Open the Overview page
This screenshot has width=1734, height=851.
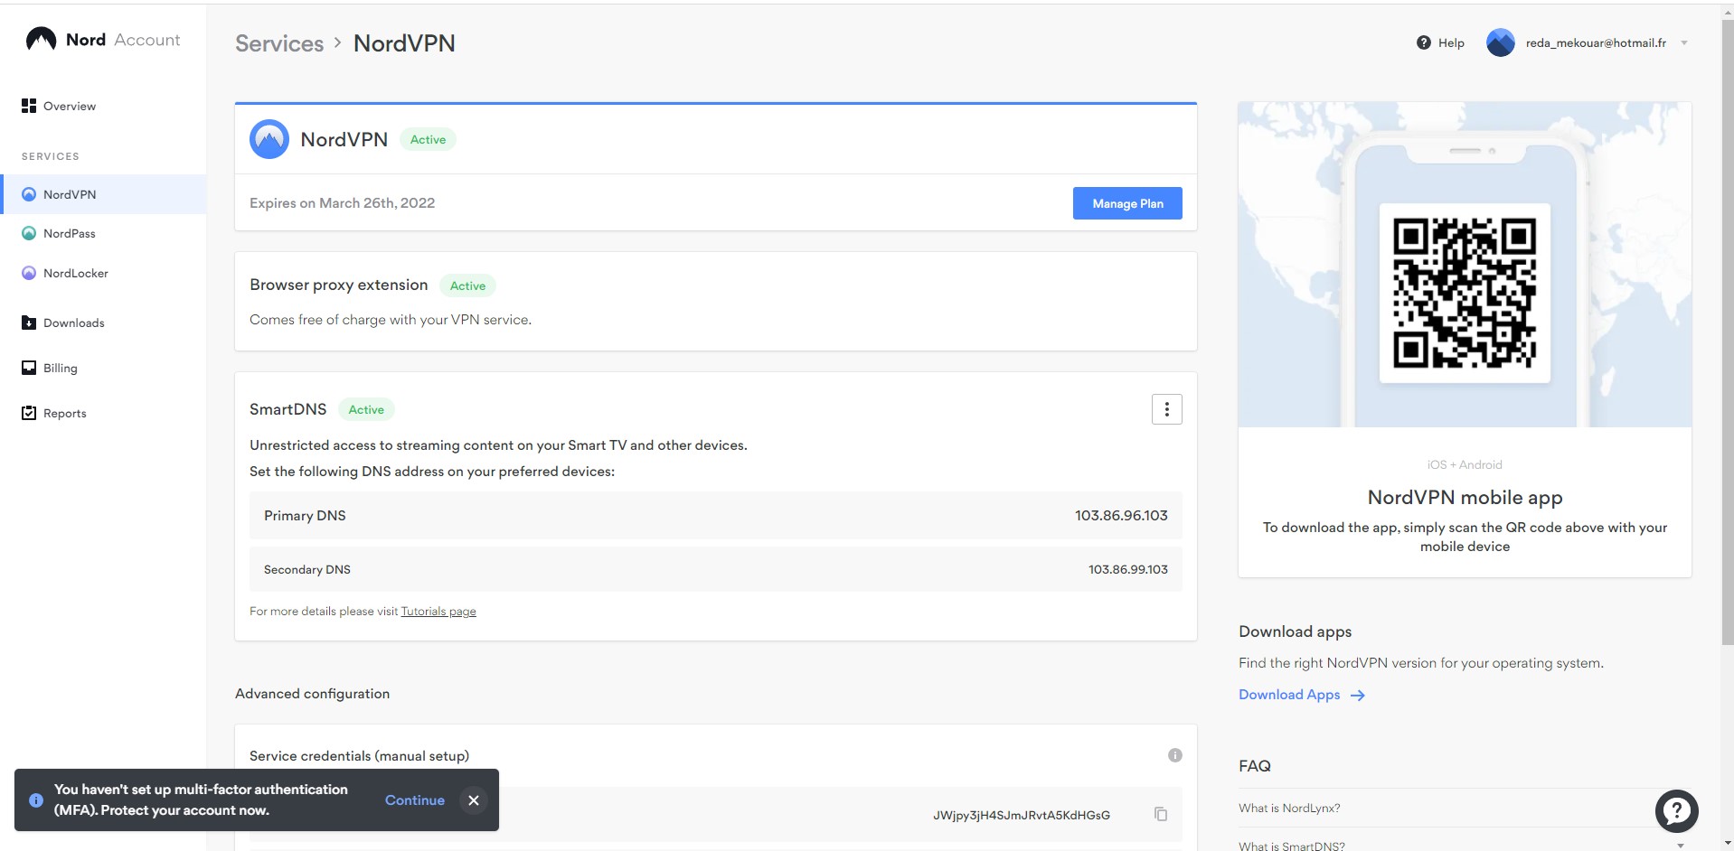click(69, 106)
